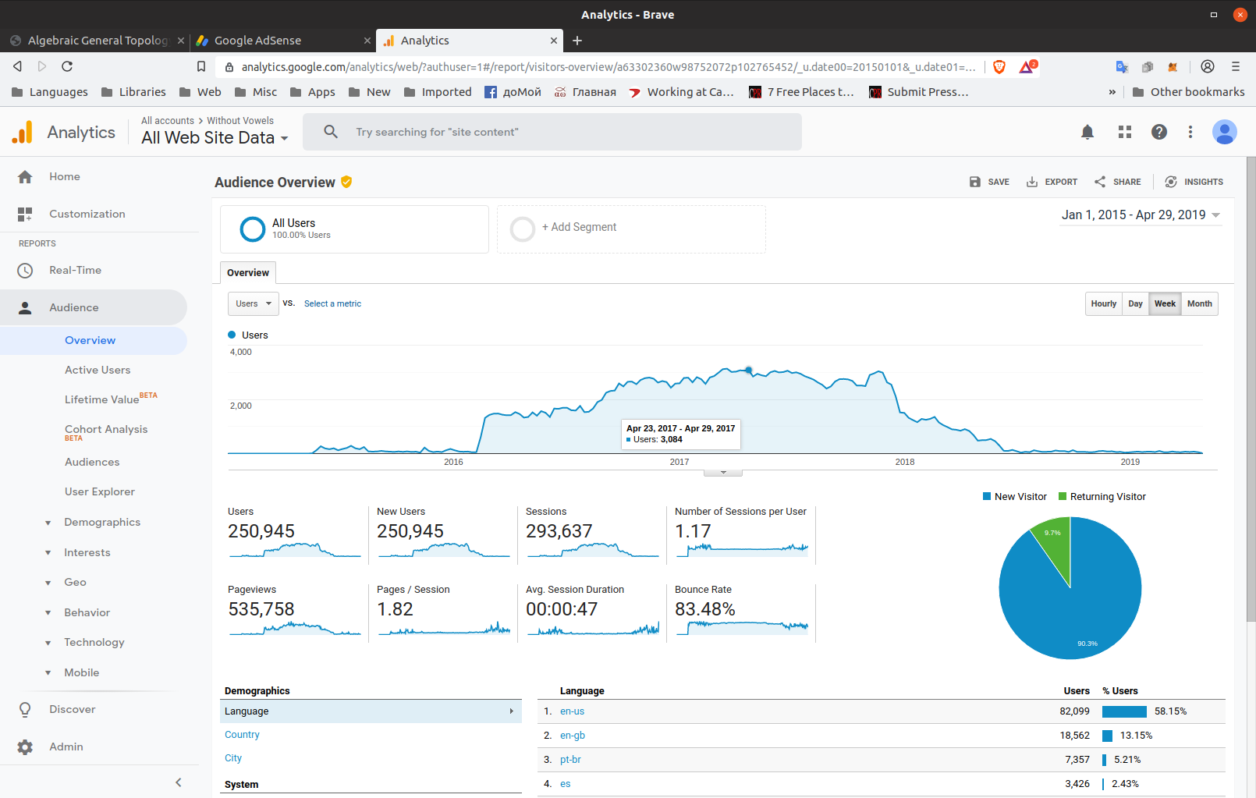Show more bookmarks with the chevron
Image resolution: width=1256 pixels, height=798 pixels.
[1112, 92]
